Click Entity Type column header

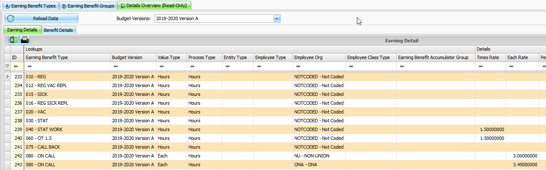(x=238, y=57)
